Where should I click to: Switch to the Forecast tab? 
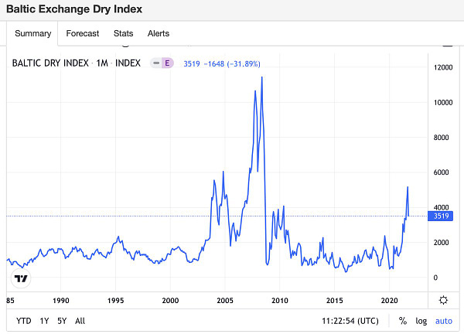point(83,33)
